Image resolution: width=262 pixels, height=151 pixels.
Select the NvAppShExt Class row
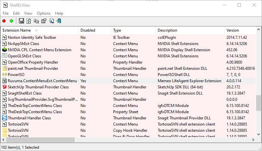[128, 44]
